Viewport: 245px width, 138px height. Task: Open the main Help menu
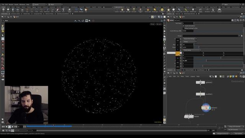click(28, 5)
